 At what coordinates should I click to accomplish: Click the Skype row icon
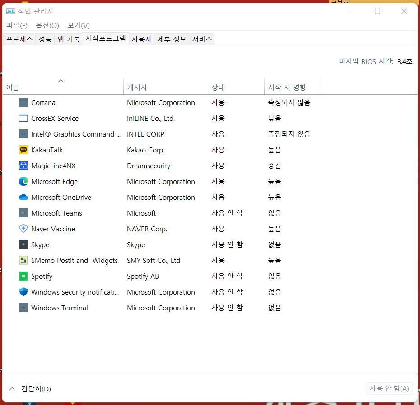(x=23, y=244)
